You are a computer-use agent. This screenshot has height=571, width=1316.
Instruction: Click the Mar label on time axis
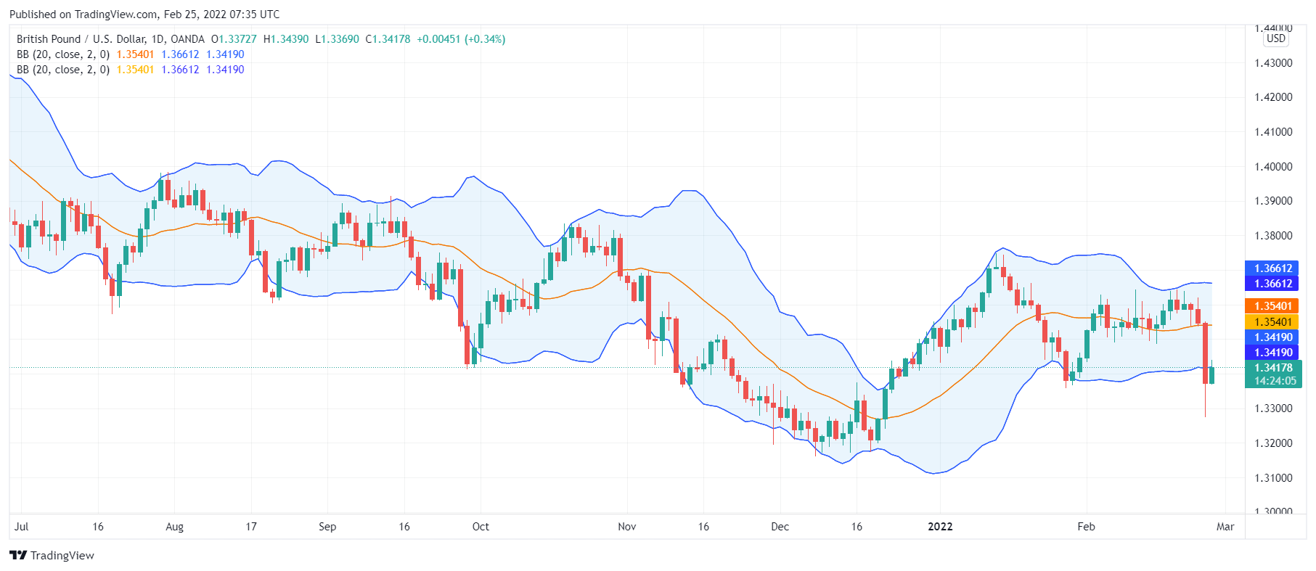[1225, 527]
